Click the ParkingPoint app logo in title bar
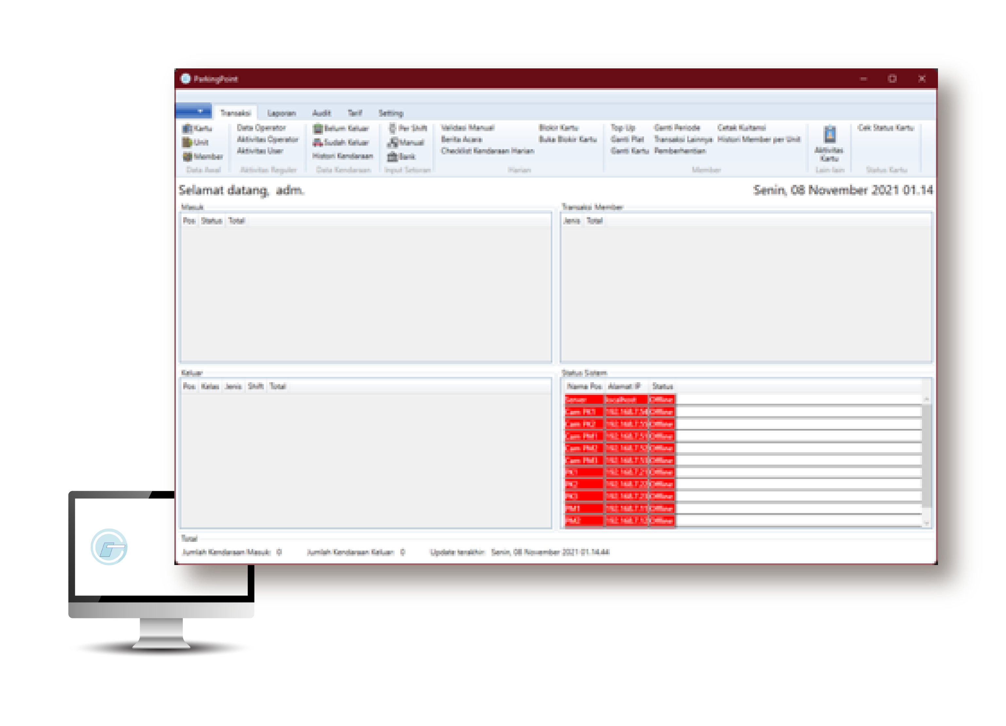Screen dimensions: 1006x726 [185, 79]
